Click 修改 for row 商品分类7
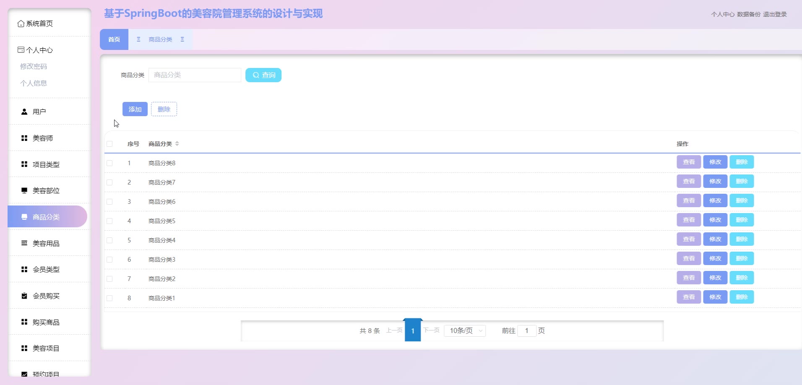The width and height of the screenshot is (802, 385). [x=715, y=181]
